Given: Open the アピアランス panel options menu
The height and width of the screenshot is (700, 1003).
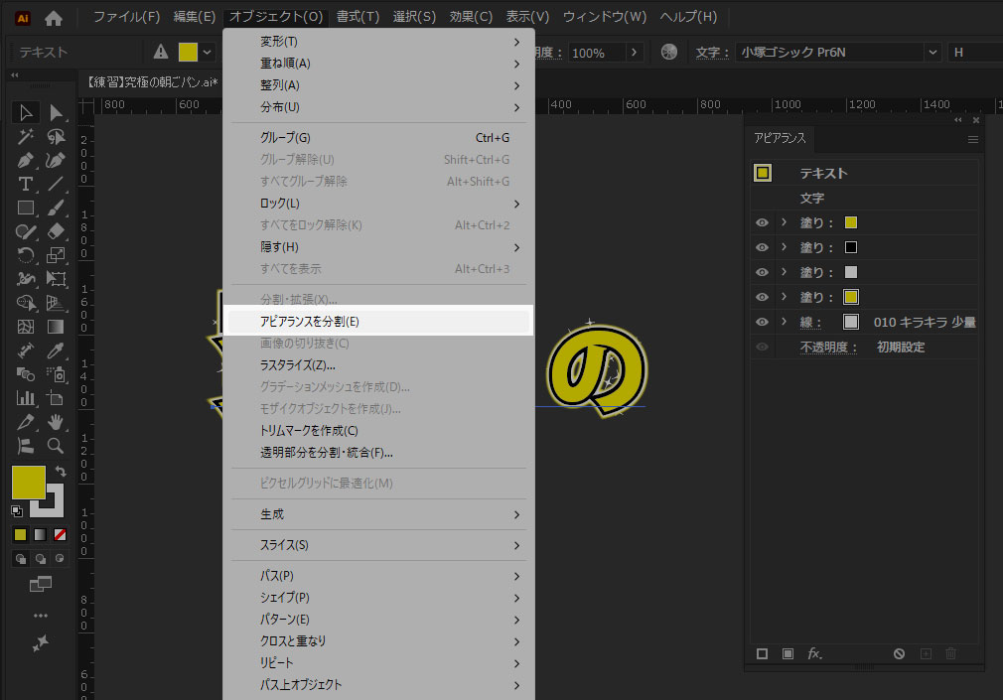Looking at the screenshot, I should click(973, 140).
